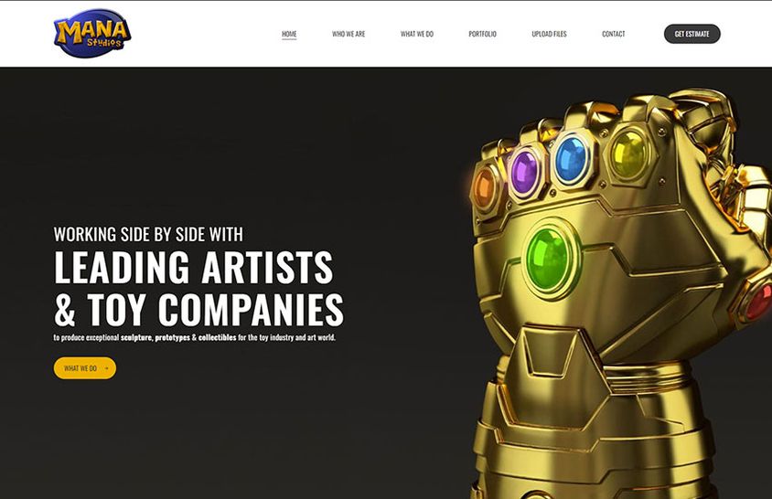
Task: Click the green gem on the gauntlet
Action: 548,258
